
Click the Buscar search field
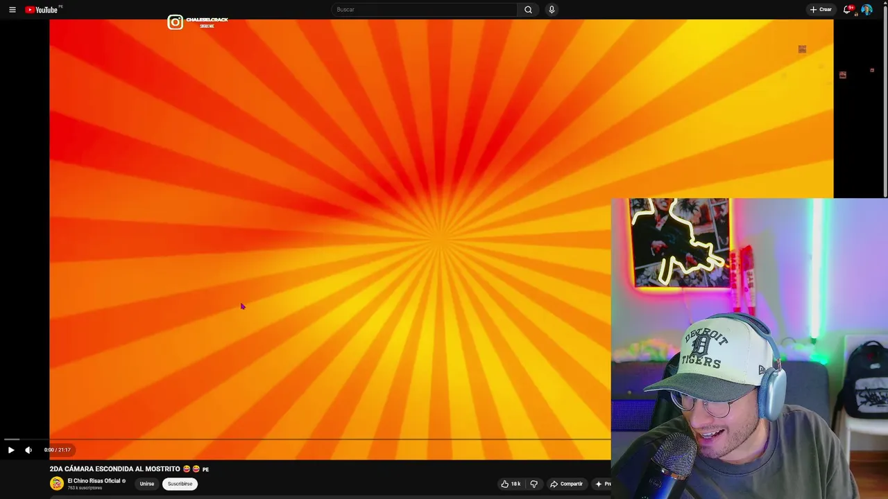[425, 10]
